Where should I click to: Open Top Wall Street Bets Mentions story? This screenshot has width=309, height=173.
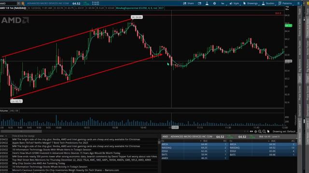(82, 160)
